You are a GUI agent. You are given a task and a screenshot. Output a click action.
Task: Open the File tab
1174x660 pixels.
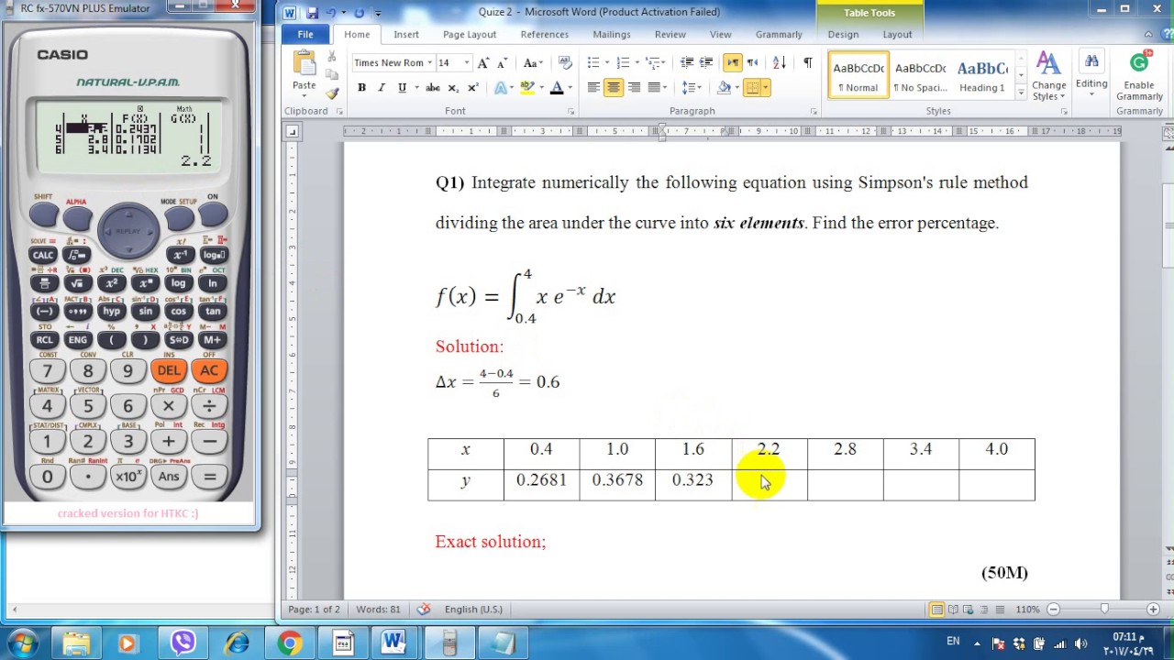[x=305, y=34]
